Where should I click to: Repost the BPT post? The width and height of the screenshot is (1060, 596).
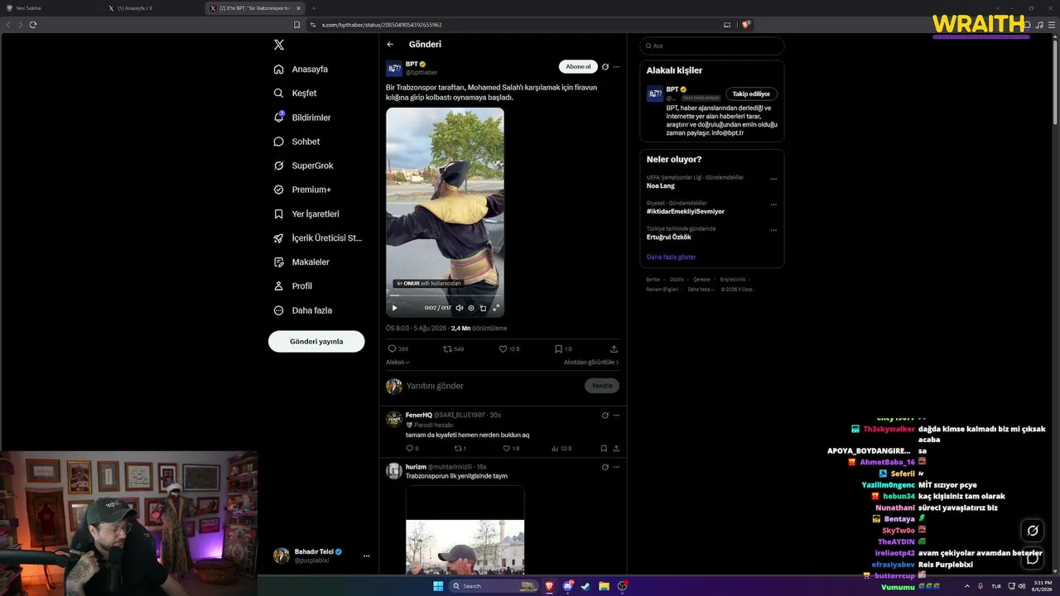pos(448,349)
